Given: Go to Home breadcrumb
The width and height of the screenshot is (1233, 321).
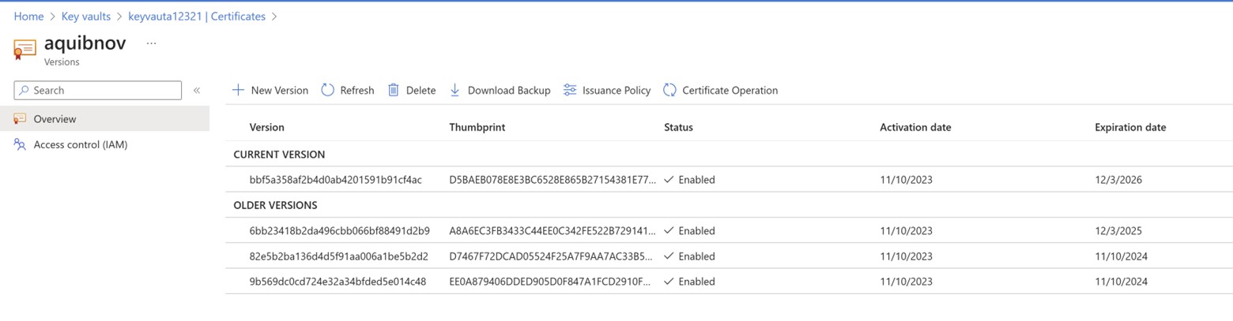Looking at the screenshot, I should (x=28, y=16).
